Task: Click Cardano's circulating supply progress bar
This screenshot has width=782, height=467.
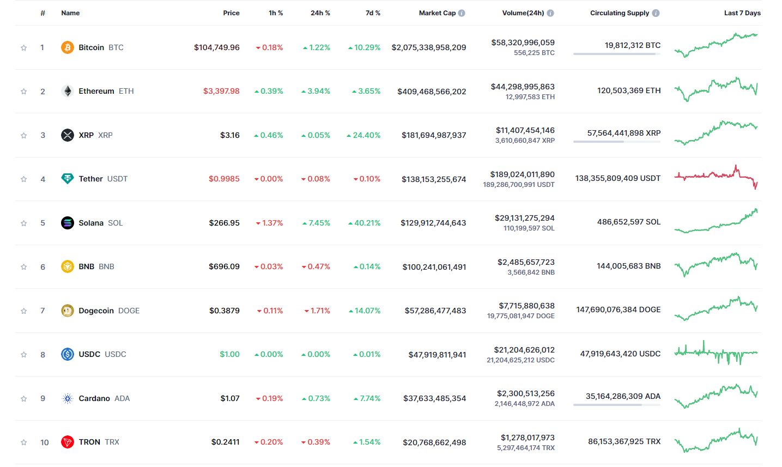Action: click(x=617, y=405)
